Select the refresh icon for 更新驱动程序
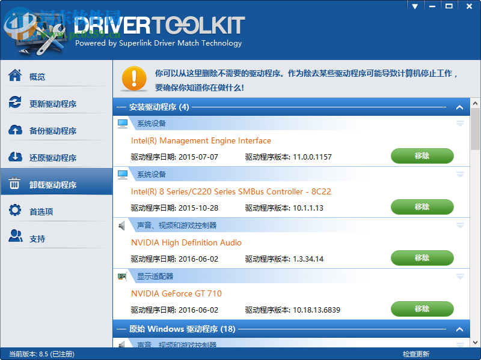The width and height of the screenshot is (481, 360). pos(16,103)
